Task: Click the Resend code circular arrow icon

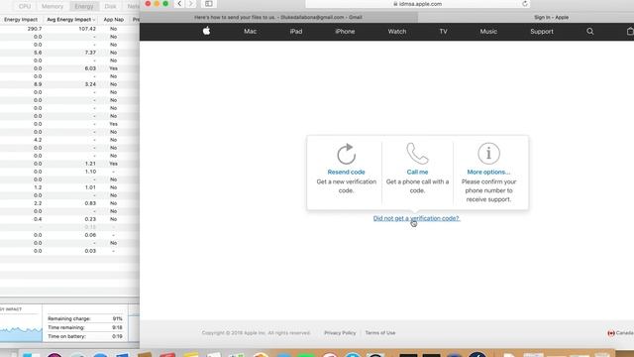Action: (x=346, y=154)
